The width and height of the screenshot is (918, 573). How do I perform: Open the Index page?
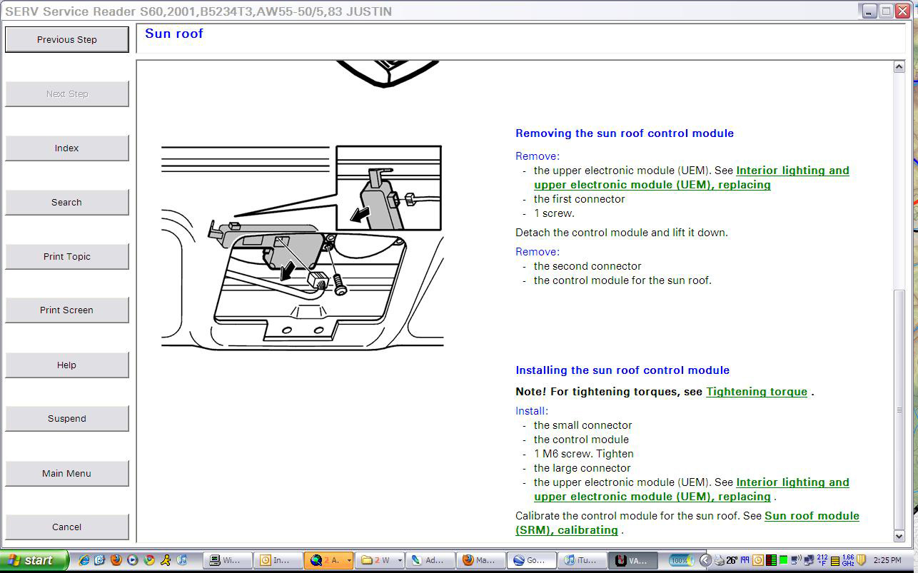[x=67, y=148]
